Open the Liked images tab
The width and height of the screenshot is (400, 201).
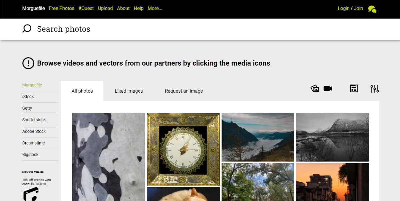coord(129,91)
